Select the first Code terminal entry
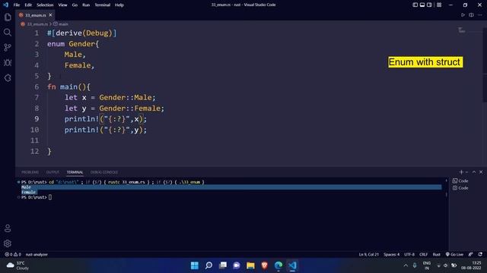Screen dimensions: 487x273 point(460,180)
